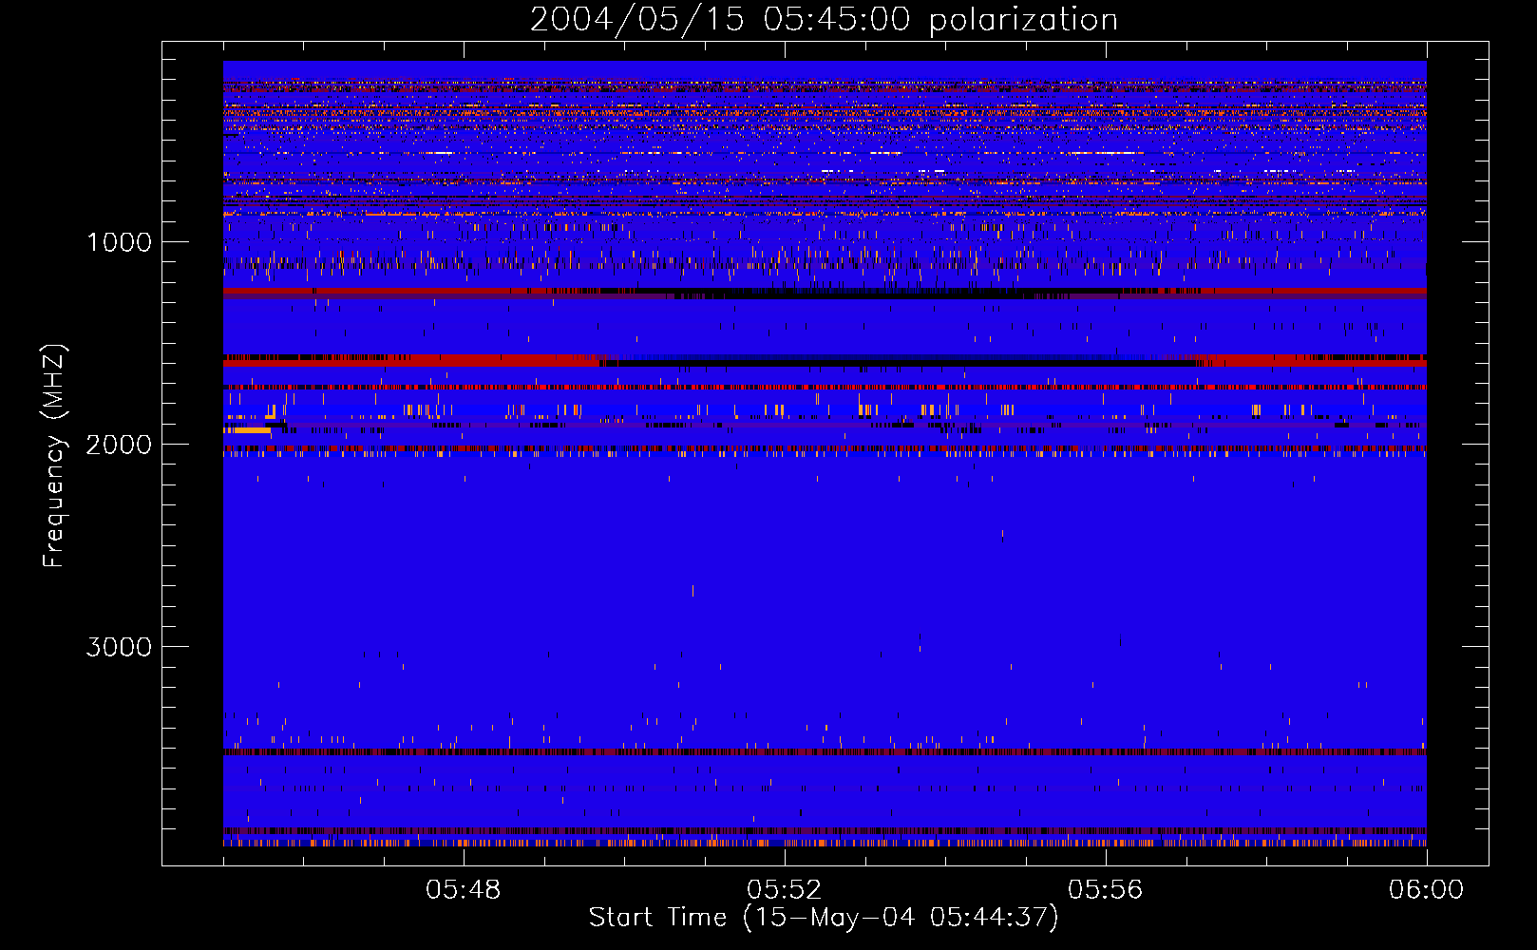Click the 05:56 time tick label
Image resolution: width=1537 pixels, height=950 pixels.
click(1105, 890)
